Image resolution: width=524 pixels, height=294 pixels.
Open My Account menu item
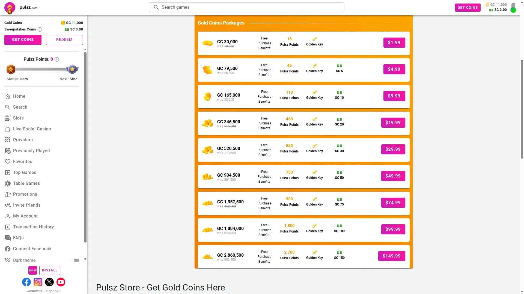[x=25, y=216]
